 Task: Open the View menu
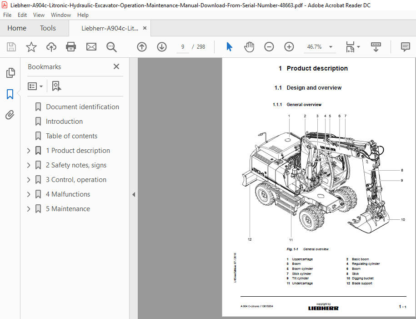[39, 15]
